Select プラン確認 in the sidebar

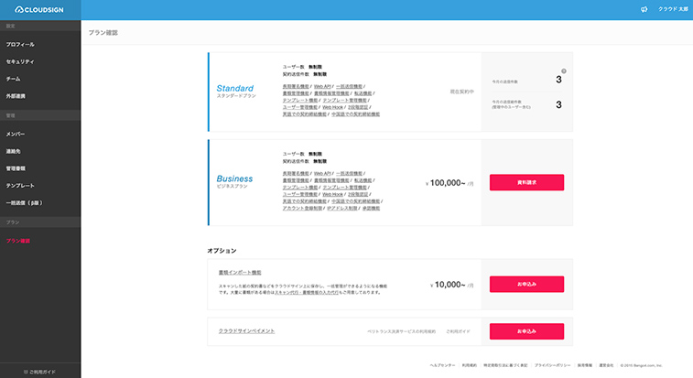tap(18, 241)
